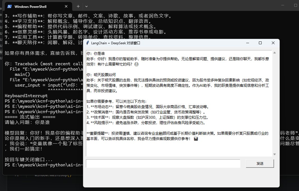This screenshot has width=299, height=191.
Task: Click the PowerShell icon on the terminal tab
Action: click(x=9, y=6)
